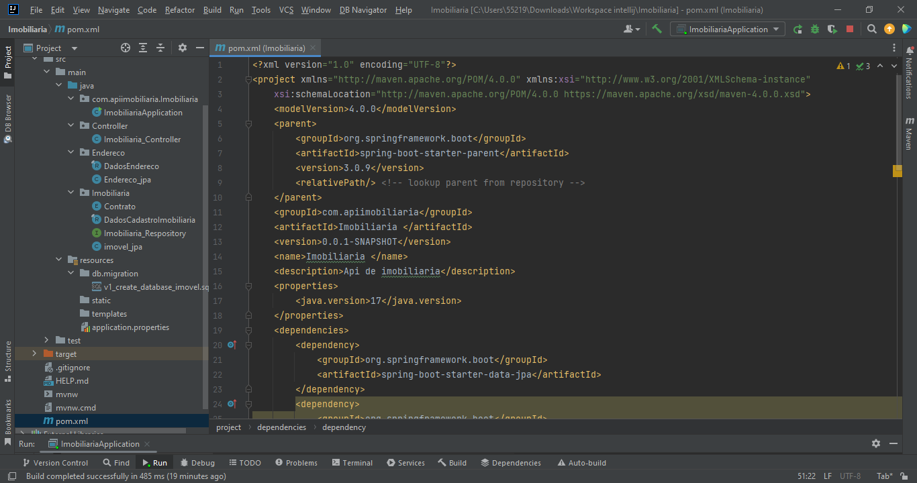This screenshot has height=483, width=917.
Task: Open Project panel options gear icon
Action: (x=183, y=48)
